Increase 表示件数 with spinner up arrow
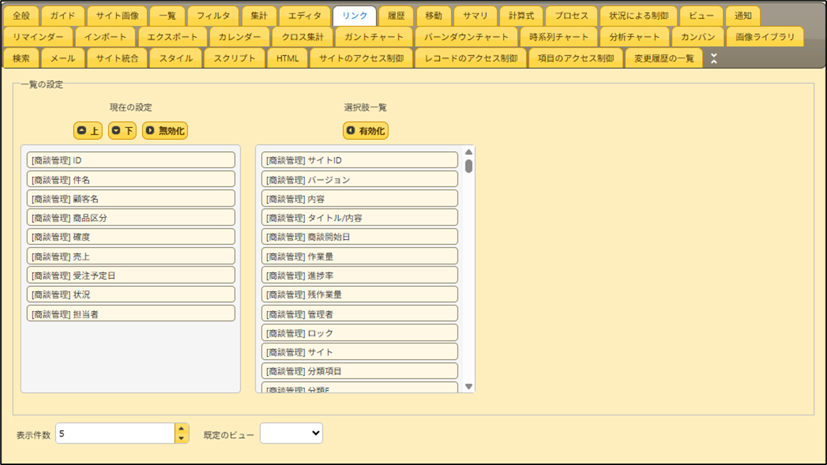 coord(182,429)
